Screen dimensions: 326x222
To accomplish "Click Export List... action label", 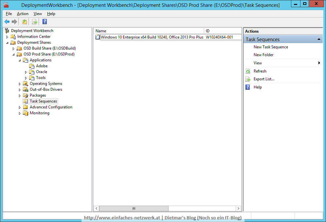I will pos(264,79).
